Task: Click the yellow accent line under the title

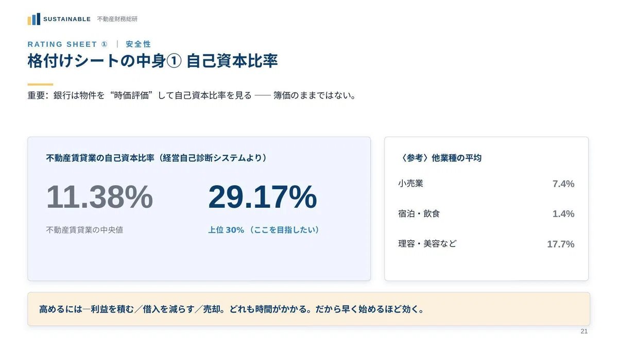Action: pos(40,84)
